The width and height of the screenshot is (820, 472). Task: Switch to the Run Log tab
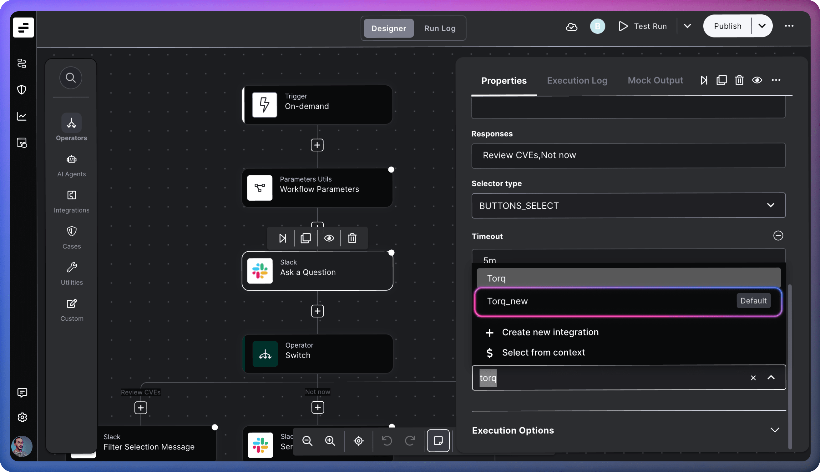tap(440, 28)
